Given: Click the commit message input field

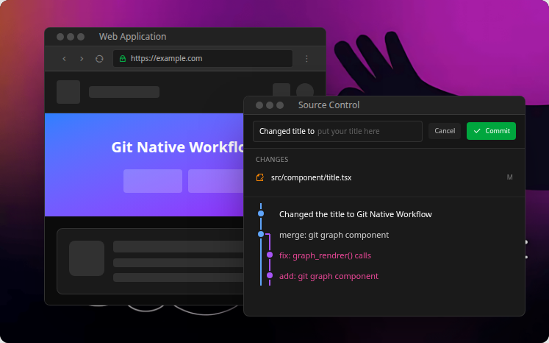Looking at the screenshot, I should click(x=337, y=131).
